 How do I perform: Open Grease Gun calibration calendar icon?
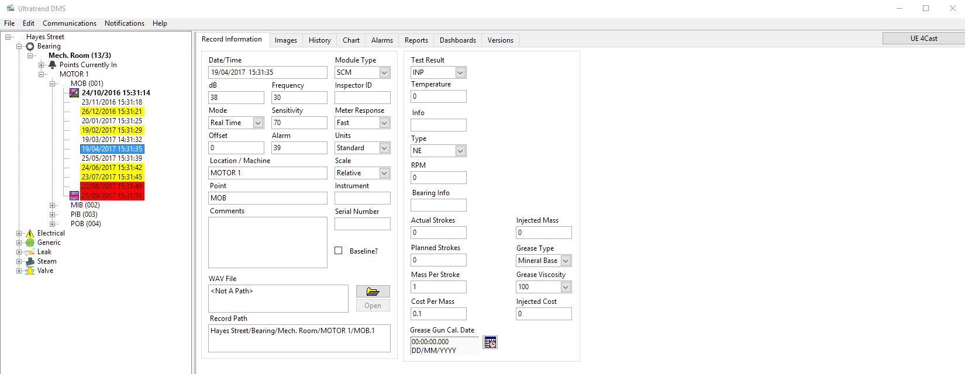click(x=490, y=342)
